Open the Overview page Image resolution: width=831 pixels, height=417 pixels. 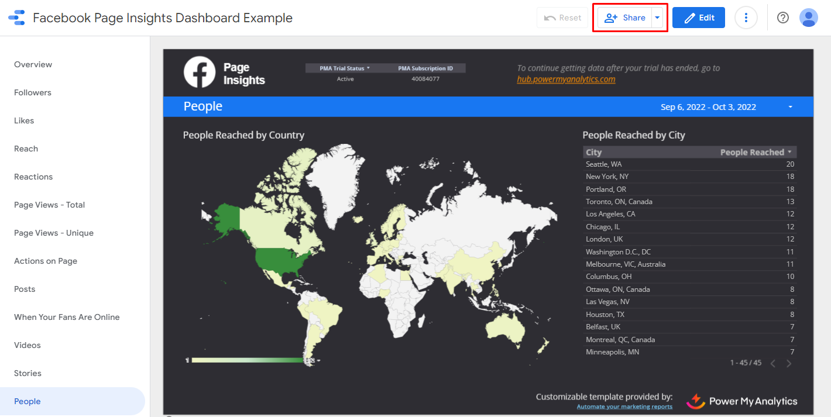click(x=33, y=64)
